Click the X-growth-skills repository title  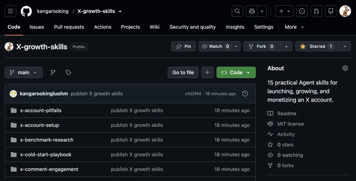(42, 47)
